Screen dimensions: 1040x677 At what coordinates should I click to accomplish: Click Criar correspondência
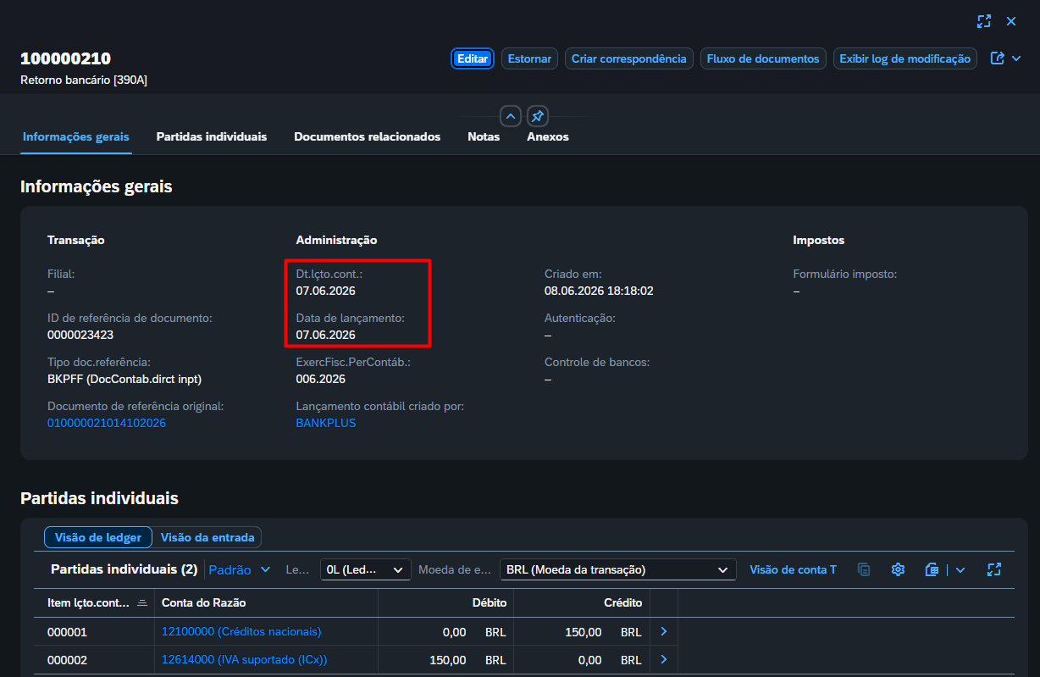click(629, 58)
